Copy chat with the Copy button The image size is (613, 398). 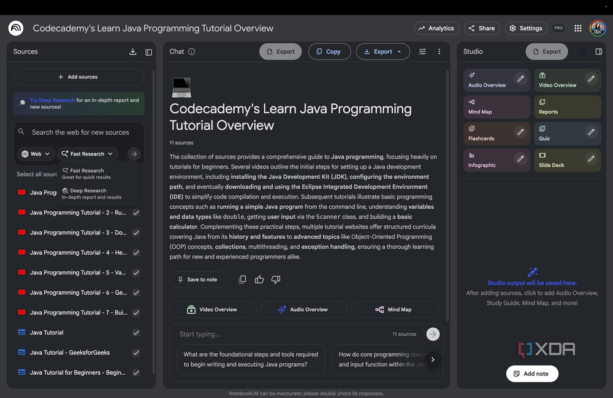coord(329,51)
